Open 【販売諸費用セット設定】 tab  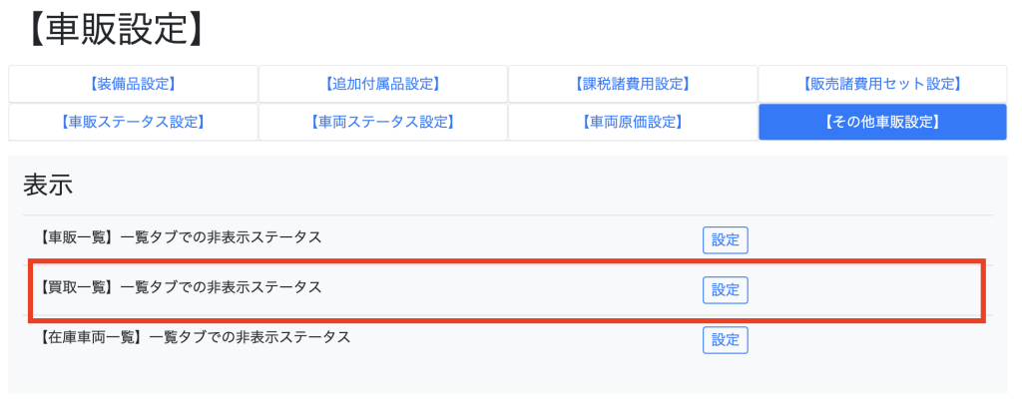[882, 84]
